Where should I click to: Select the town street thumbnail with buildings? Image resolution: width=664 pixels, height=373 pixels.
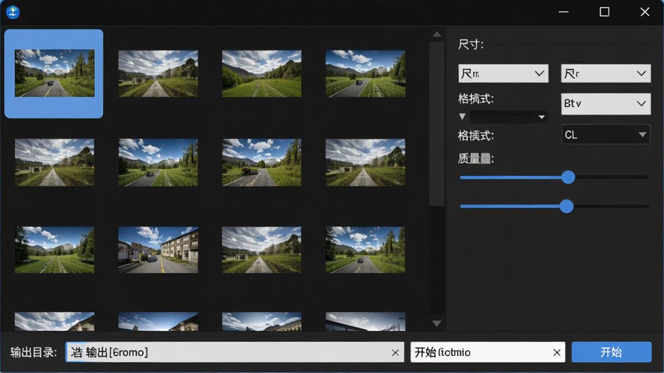tap(158, 249)
